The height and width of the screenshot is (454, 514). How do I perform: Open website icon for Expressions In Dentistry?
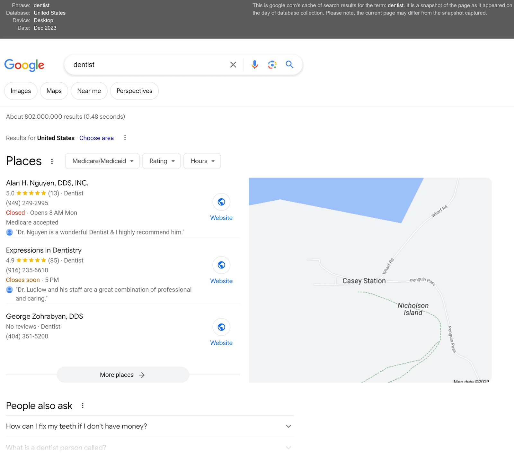point(221,265)
